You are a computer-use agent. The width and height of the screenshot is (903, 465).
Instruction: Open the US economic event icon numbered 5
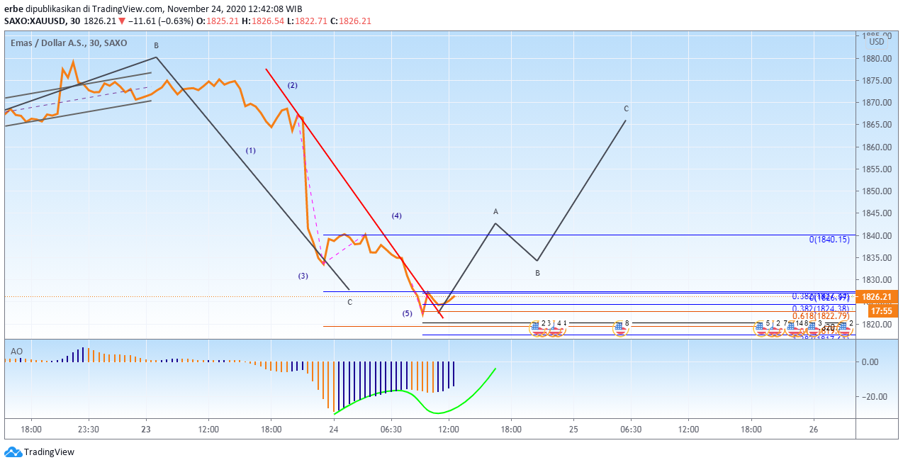762,327
